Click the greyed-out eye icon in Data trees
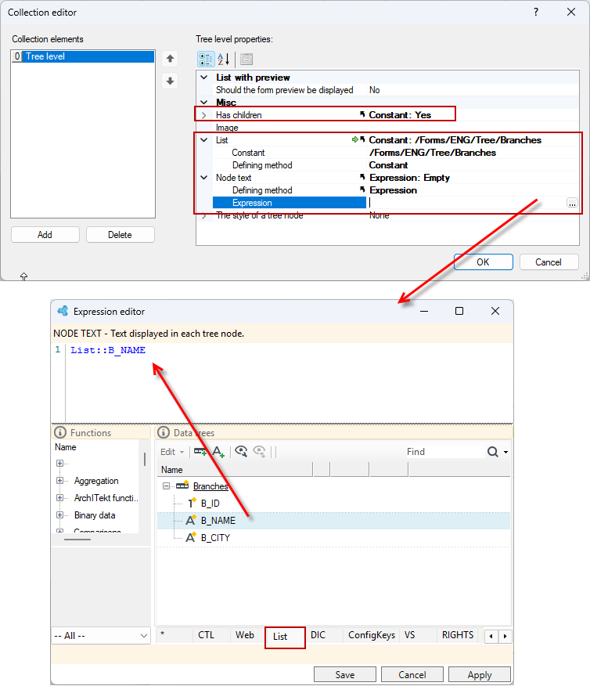 click(x=260, y=452)
